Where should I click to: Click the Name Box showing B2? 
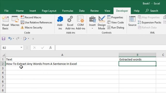point(11,48)
